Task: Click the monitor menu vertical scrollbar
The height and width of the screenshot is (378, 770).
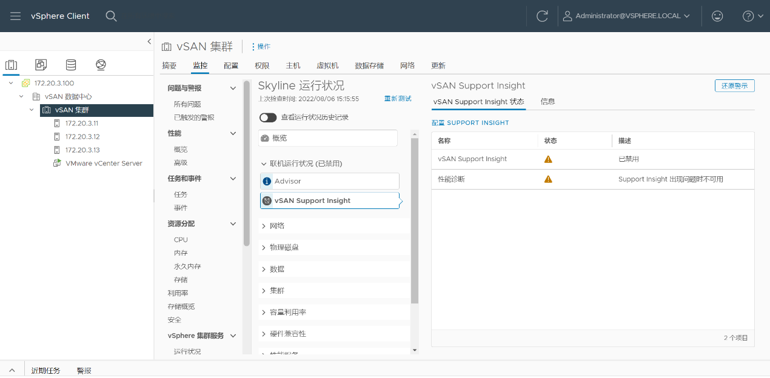Action: coord(246,164)
